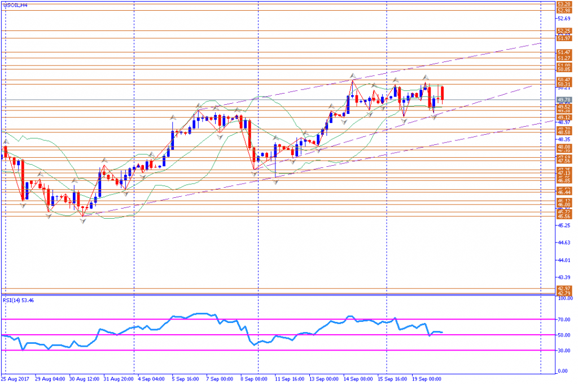This screenshot has width=578, height=385.
Task: Select the 19 Sep 00:00 time label
Action: pos(427,379)
